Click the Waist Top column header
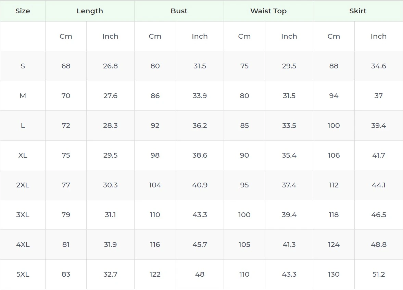 (x=268, y=11)
